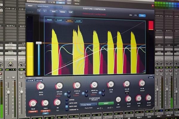
Task: Click the lower dark icon beside Attack
Action: 69,96
